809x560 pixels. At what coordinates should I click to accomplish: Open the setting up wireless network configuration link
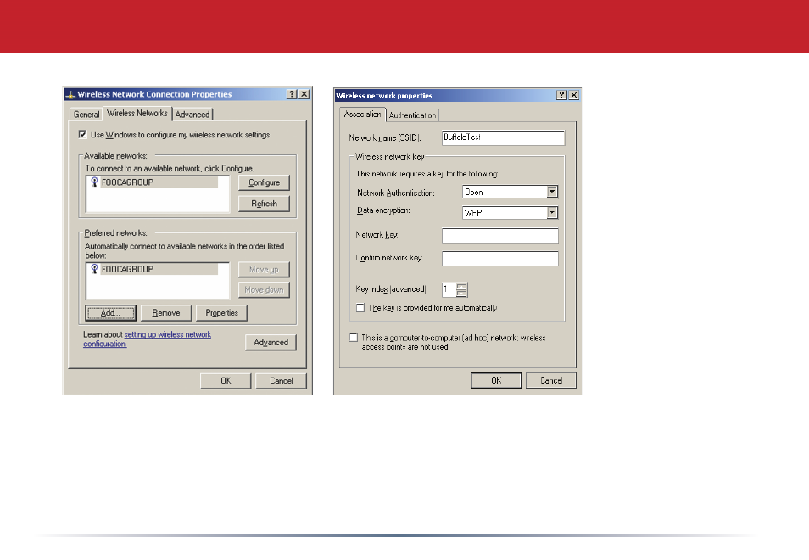147,339
